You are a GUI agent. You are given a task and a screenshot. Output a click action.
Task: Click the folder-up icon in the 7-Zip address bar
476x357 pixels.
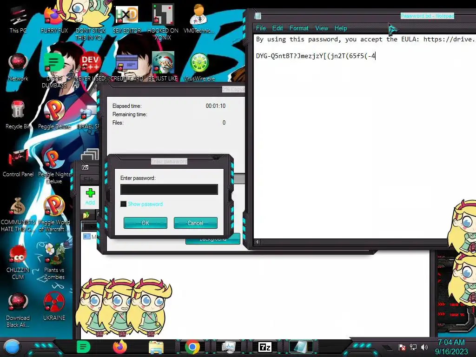(86, 215)
